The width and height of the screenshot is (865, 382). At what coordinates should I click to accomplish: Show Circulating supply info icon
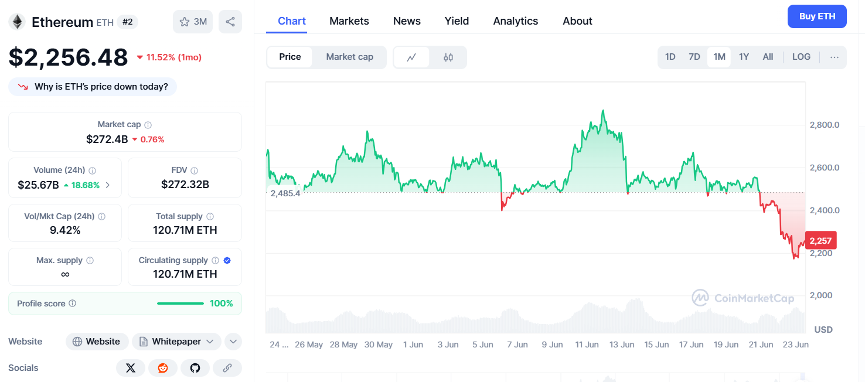click(x=215, y=261)
